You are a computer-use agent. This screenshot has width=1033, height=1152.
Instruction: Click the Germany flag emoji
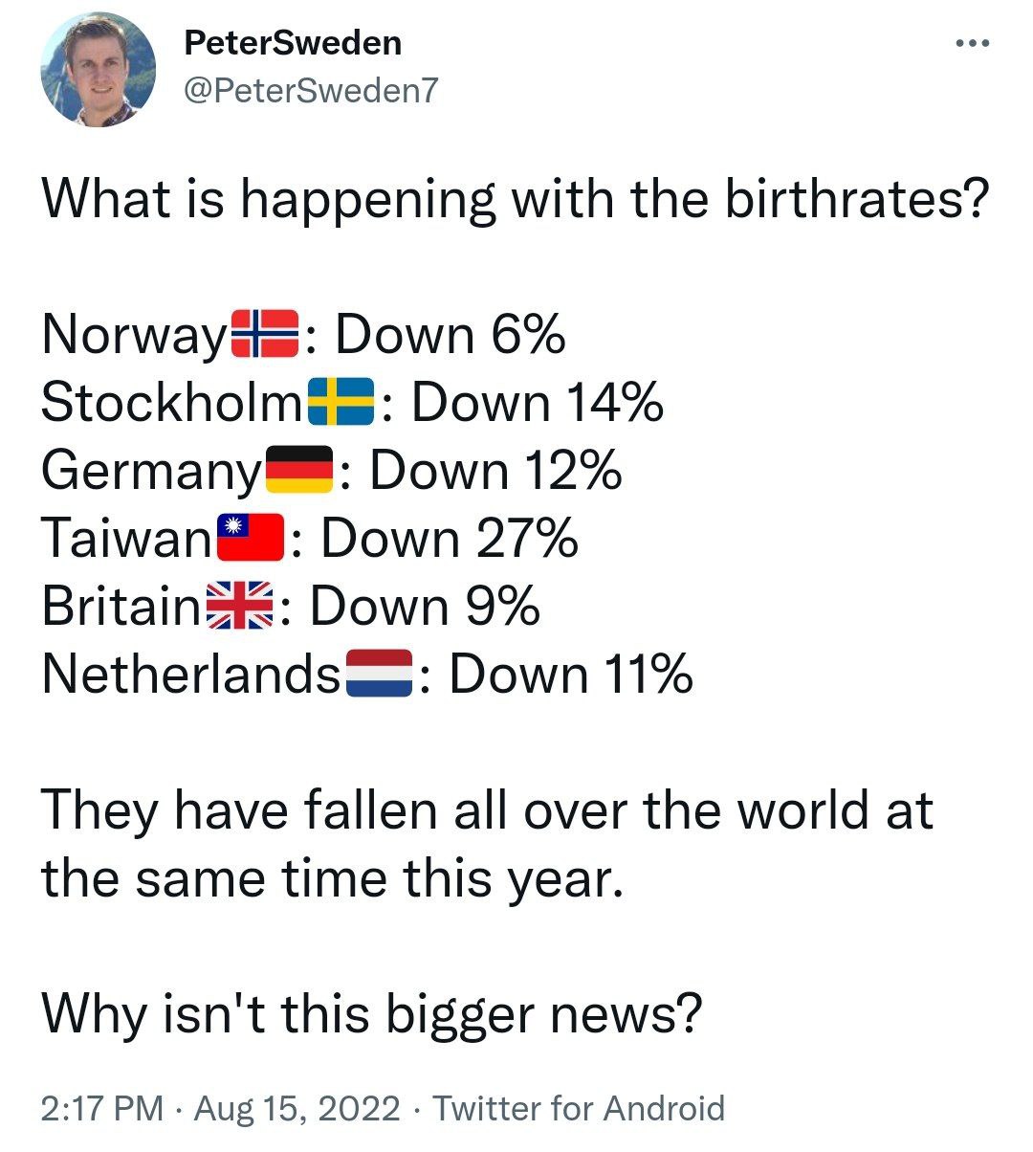(x=297, y=470)
